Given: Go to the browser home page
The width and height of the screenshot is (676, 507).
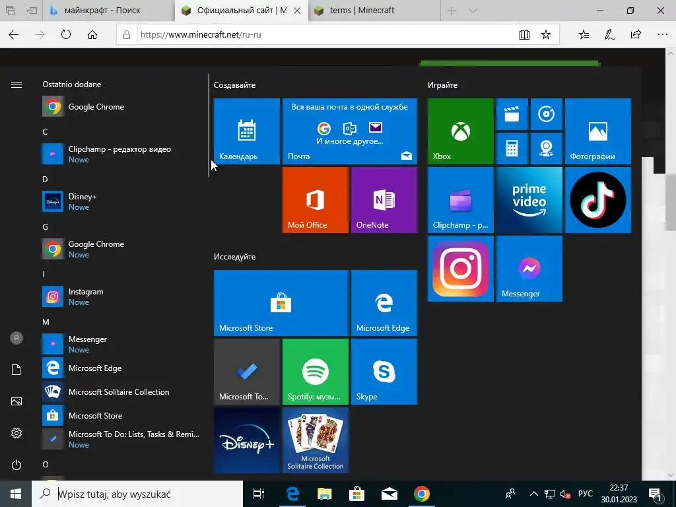Looking at the screenshot, I should pos(92,34).
